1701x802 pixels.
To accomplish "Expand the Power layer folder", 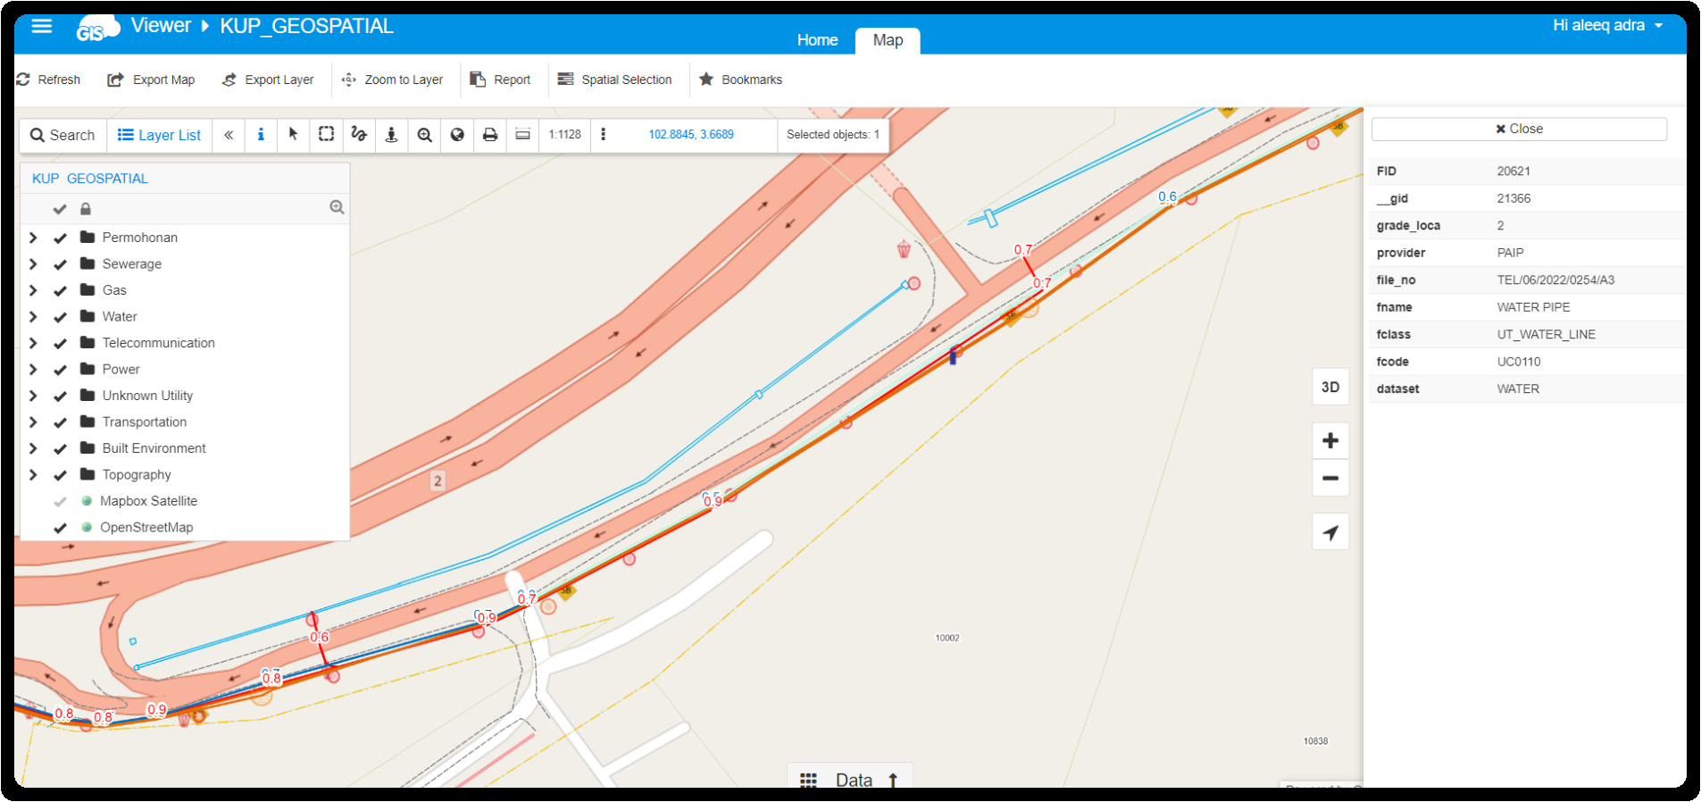I will [33, 370].
